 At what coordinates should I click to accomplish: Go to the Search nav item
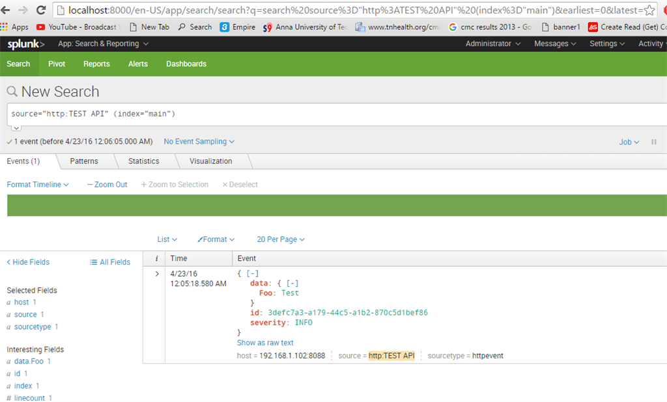(18, 64)
